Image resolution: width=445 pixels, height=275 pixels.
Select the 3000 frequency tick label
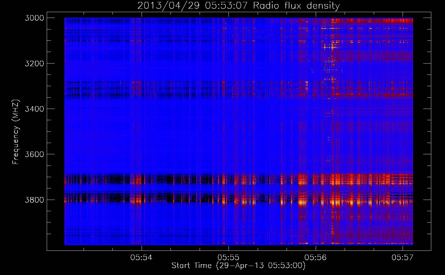[x=34, y=18]
